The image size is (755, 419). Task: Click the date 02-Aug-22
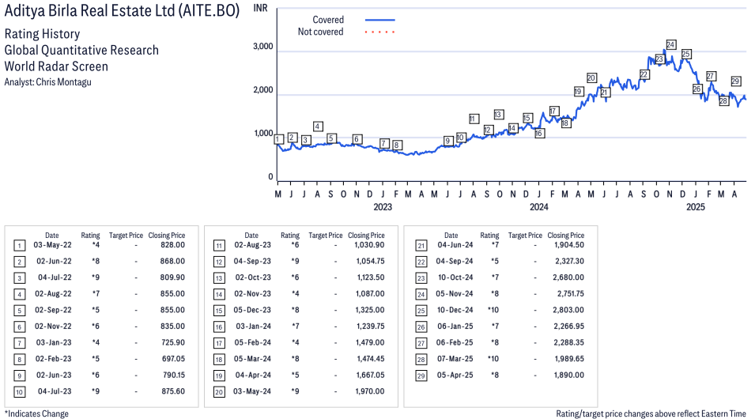(53, 294)
